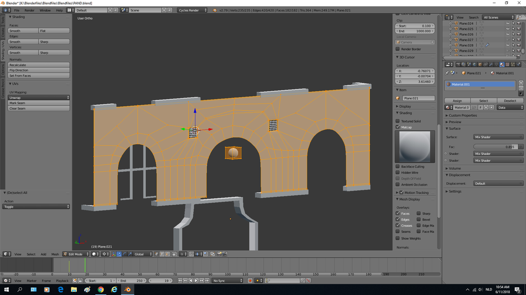This screenshot has height=295, width=526.
Task: Click the record auto-keyframe button
Action: click(x=250, y=281)
